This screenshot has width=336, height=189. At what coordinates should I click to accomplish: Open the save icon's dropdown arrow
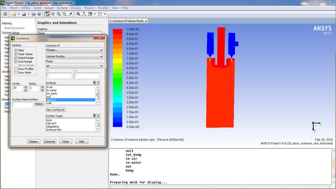pyautogui.click(x=29, y=14)
